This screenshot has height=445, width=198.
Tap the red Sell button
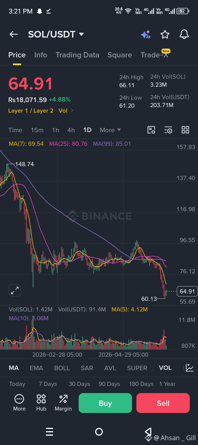point(163,403)
